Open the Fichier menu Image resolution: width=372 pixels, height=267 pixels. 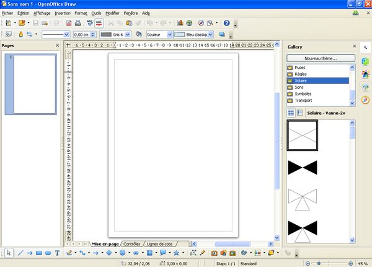click(x=7, y=13)
